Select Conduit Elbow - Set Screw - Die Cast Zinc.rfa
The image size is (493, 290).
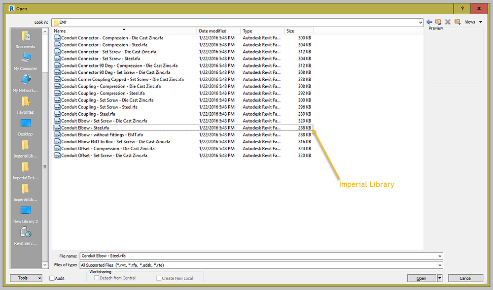click(x=104, y=121)
